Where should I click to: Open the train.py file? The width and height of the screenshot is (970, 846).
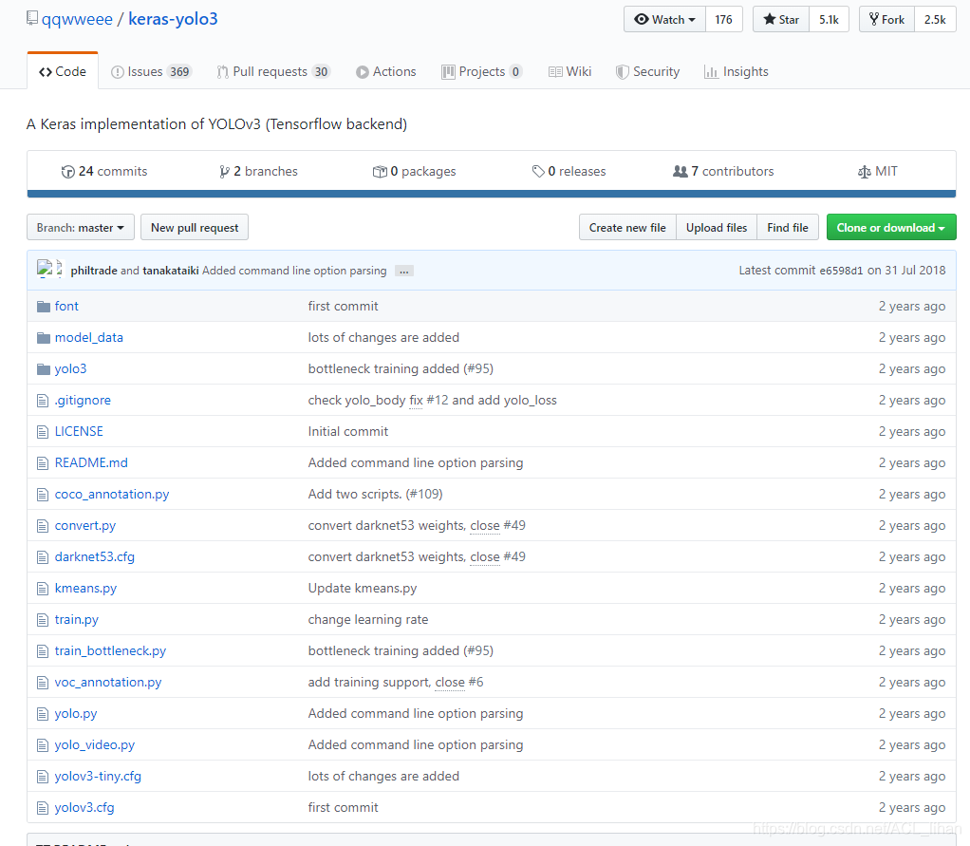point(77,620)
